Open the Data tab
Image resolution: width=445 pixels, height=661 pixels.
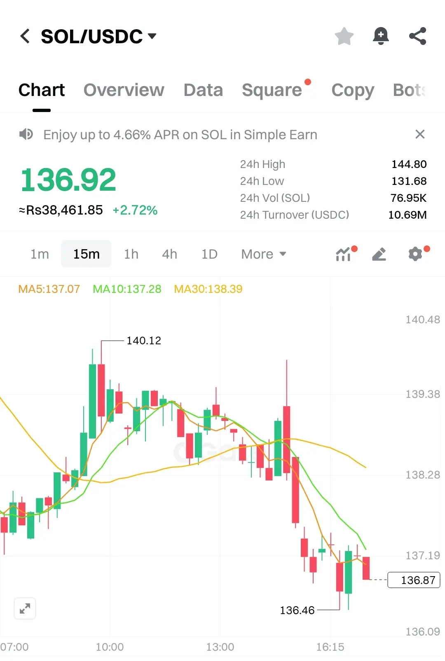(203, 90)
